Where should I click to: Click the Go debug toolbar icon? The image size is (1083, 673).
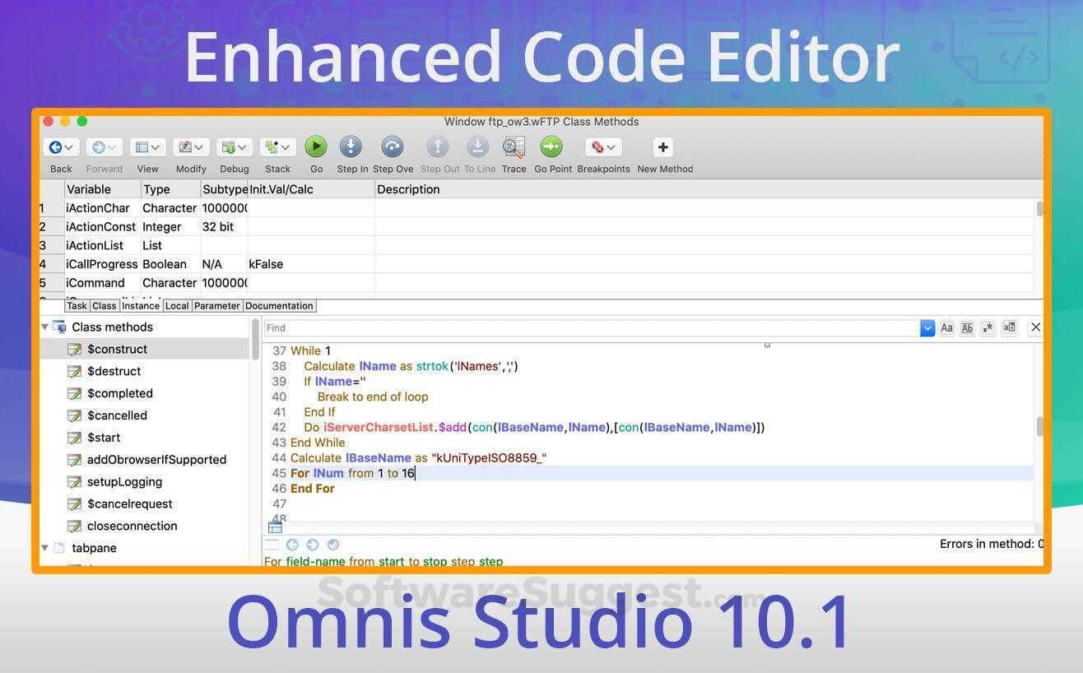tap(316, 146)
